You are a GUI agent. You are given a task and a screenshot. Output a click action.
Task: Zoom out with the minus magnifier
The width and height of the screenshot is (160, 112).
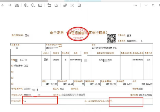point(33,5)
